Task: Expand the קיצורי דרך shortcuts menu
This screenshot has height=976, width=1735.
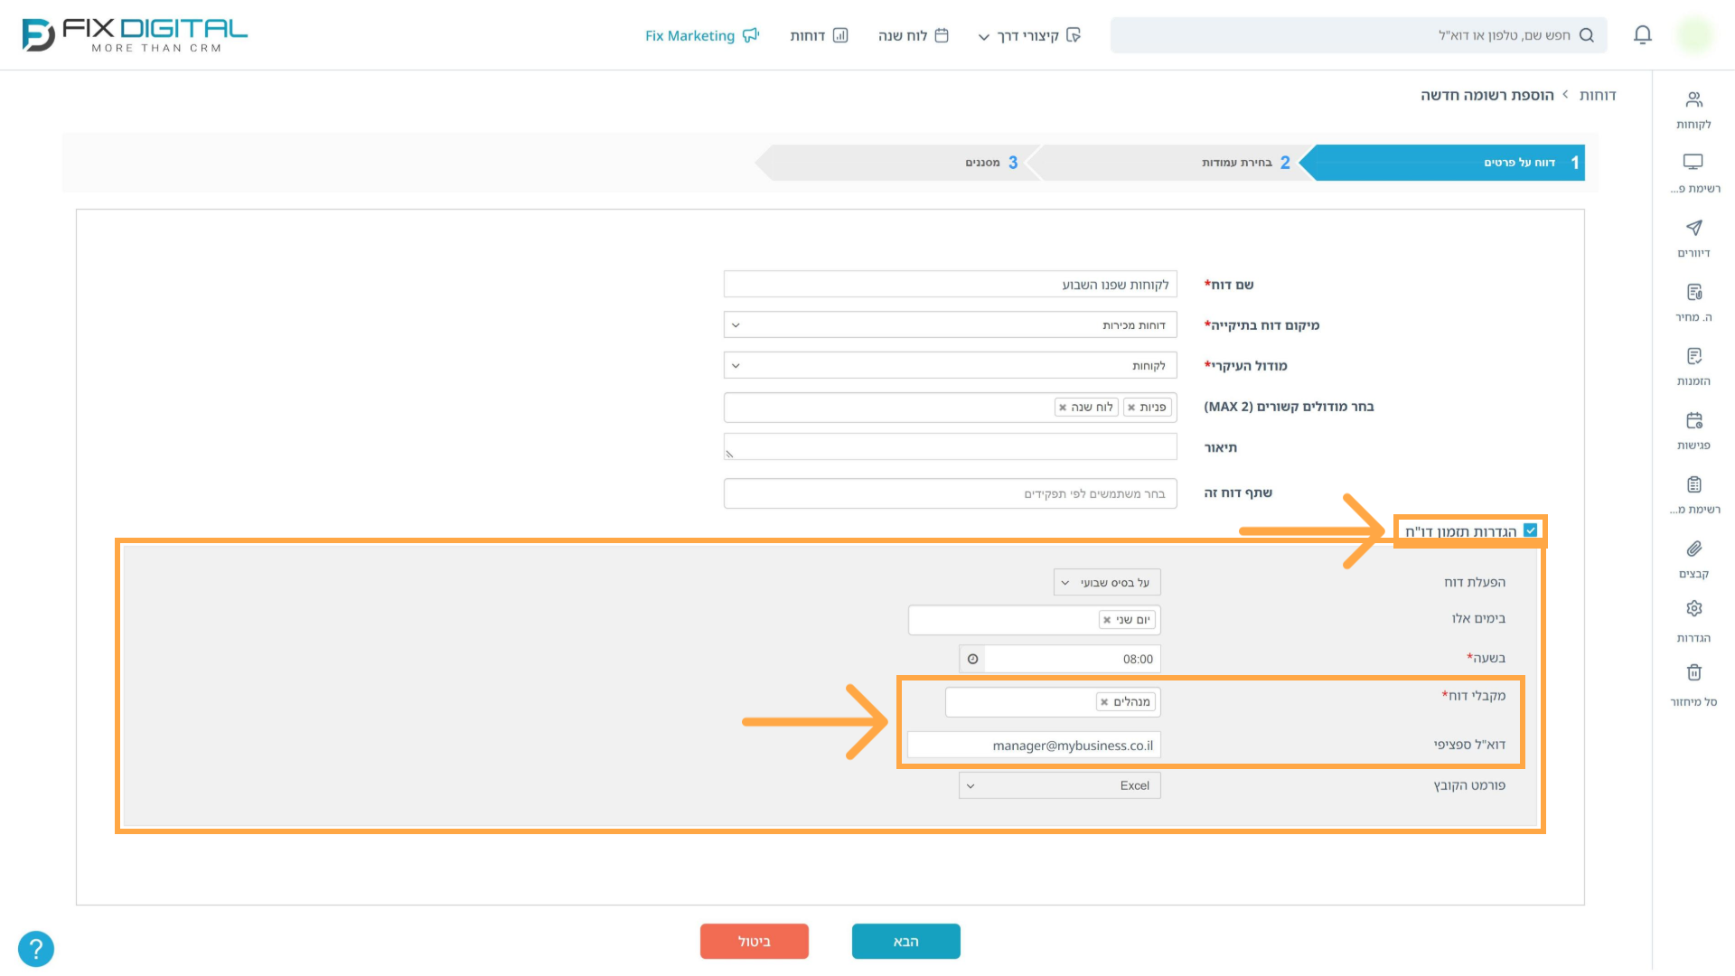Action: click(1029, 35)
